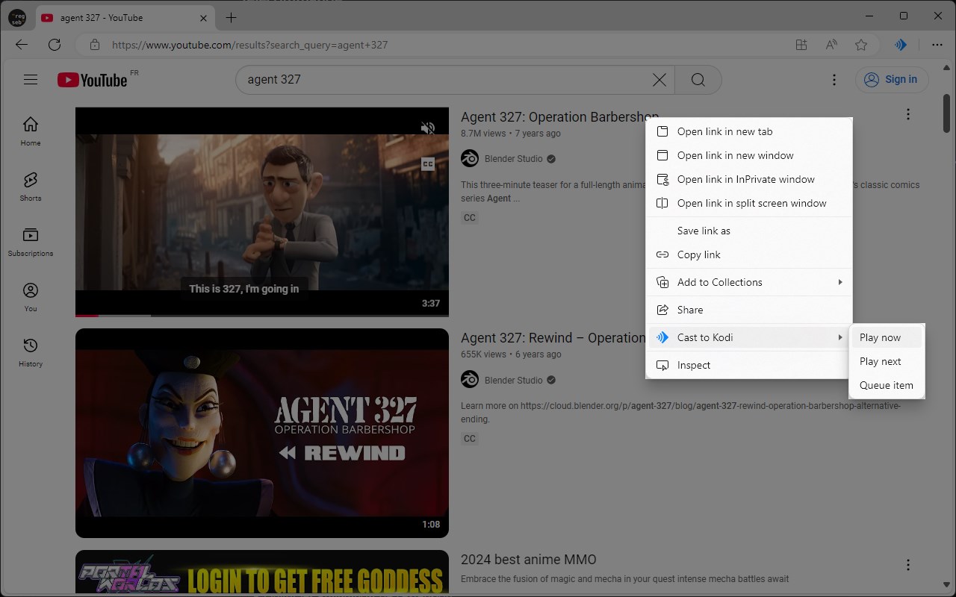This screenshot has height=597, width=956.
Task: Visit Blender Studio channel under Rewind video
Action: pos(514,380)
